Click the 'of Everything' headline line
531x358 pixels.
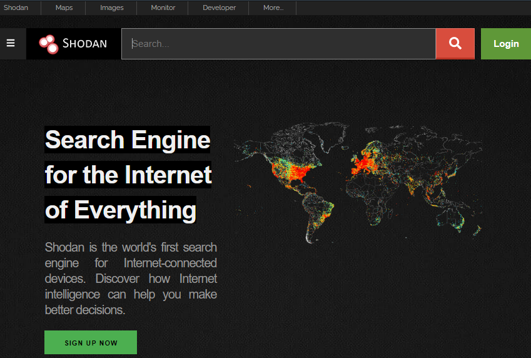coord(121,210)
